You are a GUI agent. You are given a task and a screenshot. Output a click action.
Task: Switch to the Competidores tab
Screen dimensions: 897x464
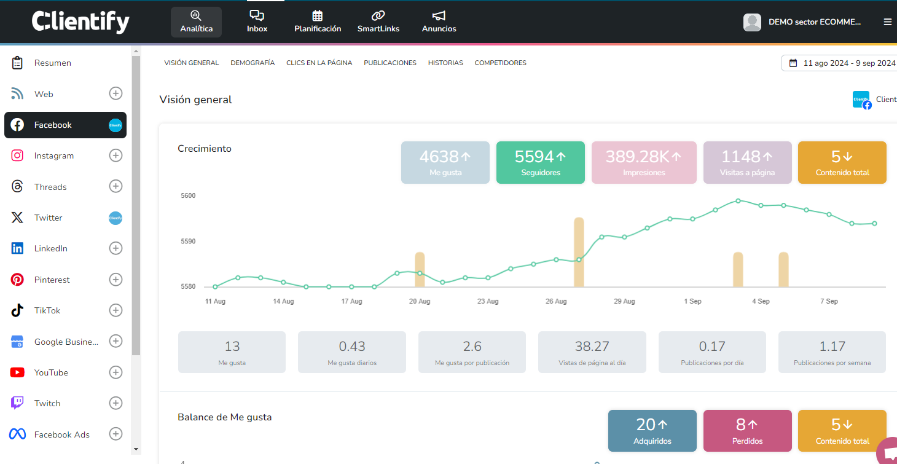[x=501, y=63]
